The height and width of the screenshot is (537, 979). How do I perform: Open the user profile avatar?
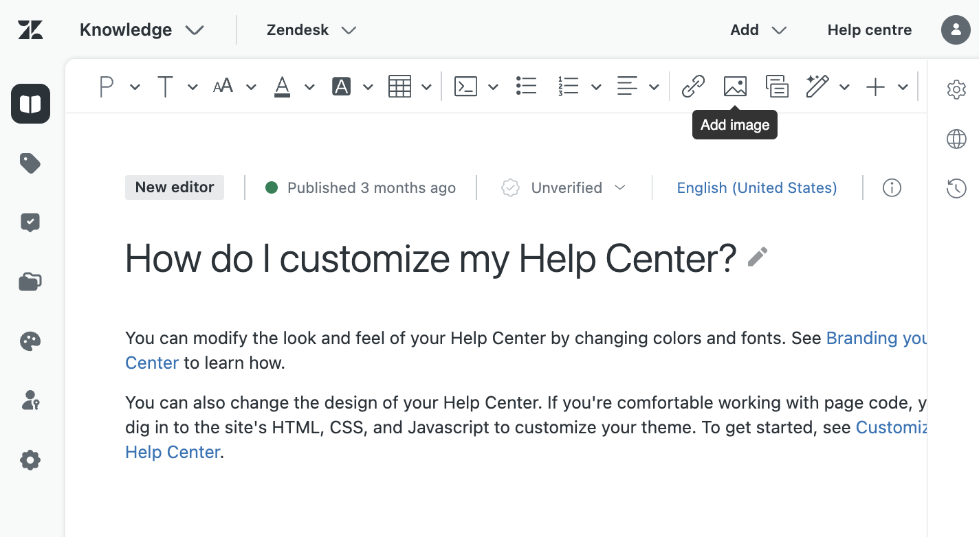pos(956,30)
